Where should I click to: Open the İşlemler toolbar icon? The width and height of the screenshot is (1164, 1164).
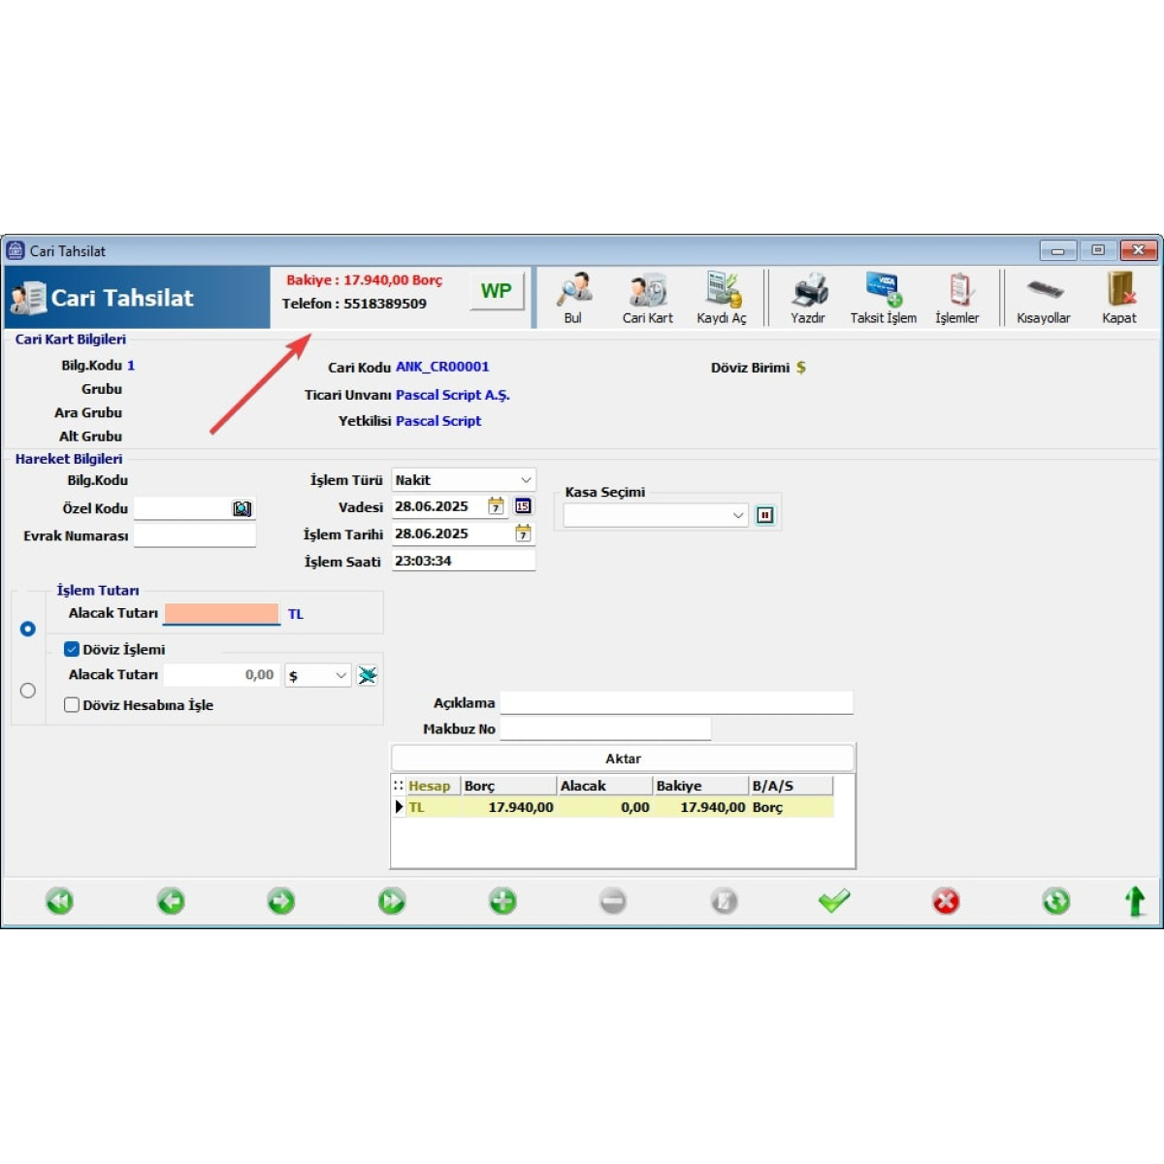click(x=957, y=297)
